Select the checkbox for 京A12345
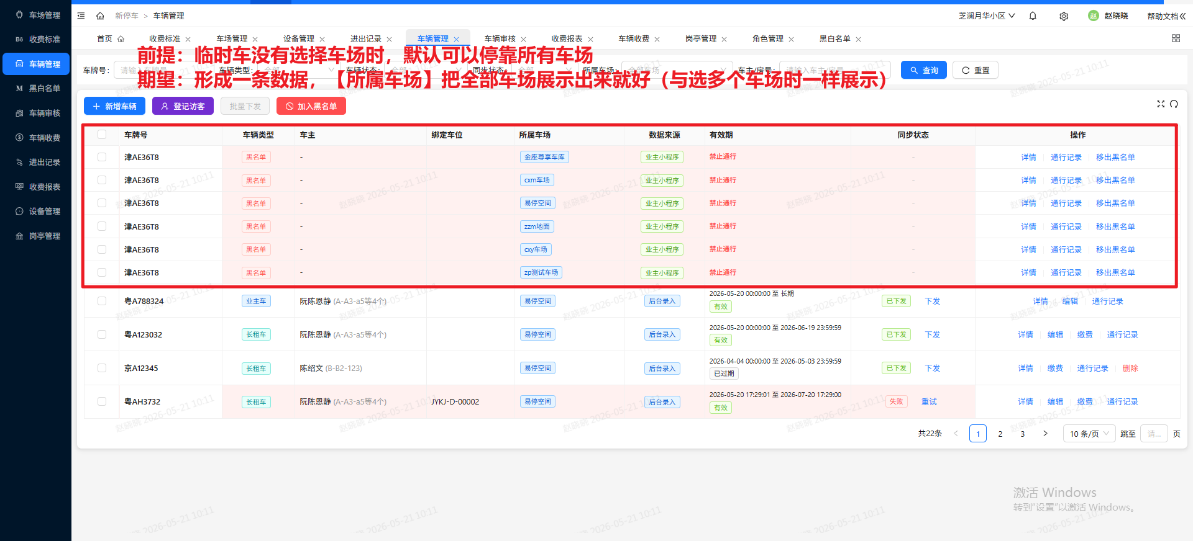Viewport: 1193px width, 541px height. click(x=102, y=368)
